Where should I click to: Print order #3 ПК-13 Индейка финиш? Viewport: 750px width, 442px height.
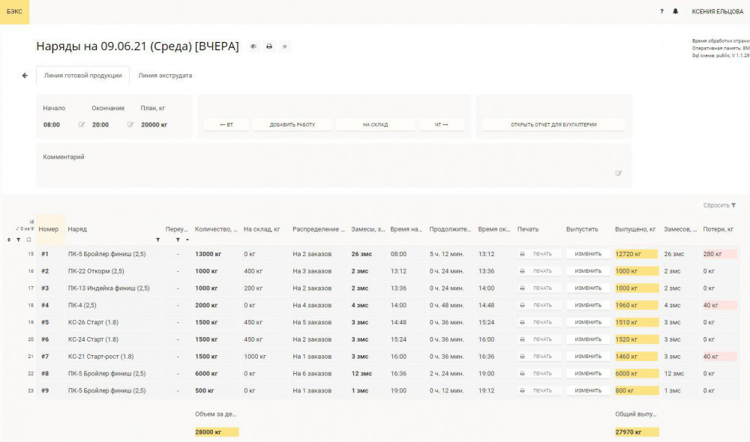(538, 288)
